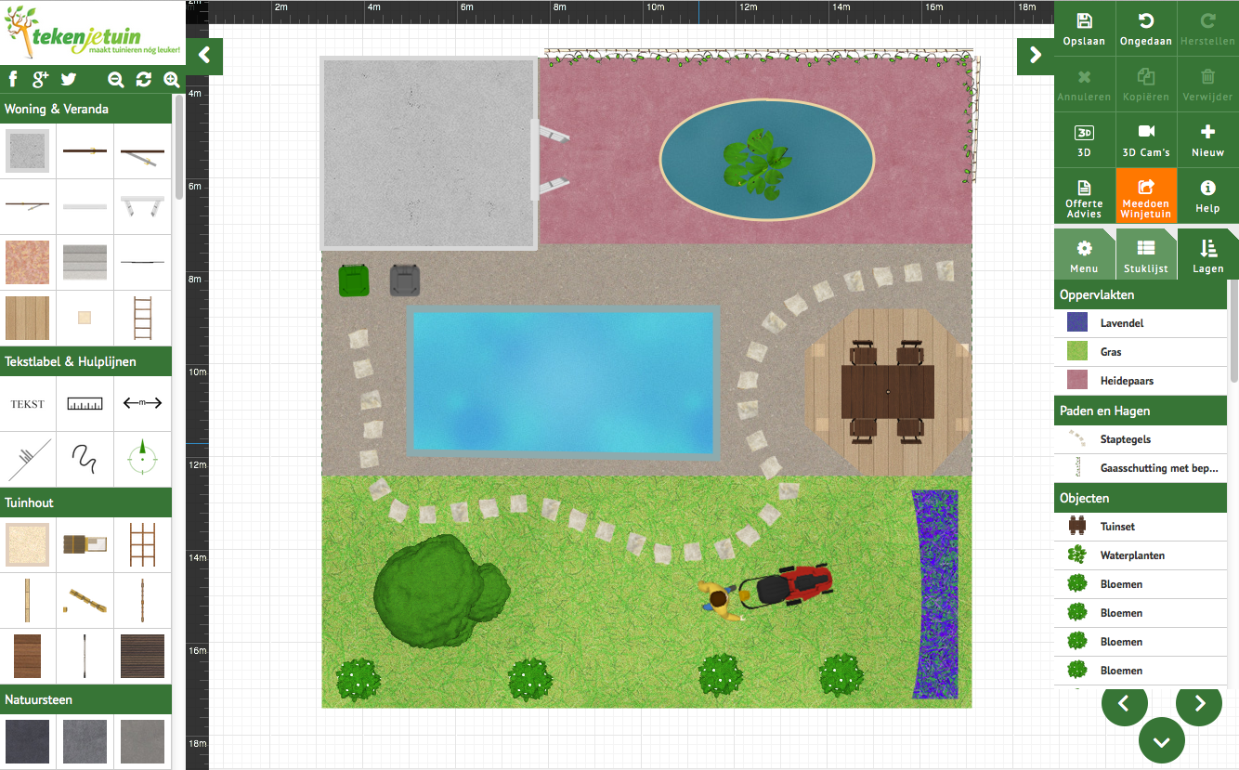Select the compass north arrow tool
The image size is (1239, 770).
pos(142,459)
